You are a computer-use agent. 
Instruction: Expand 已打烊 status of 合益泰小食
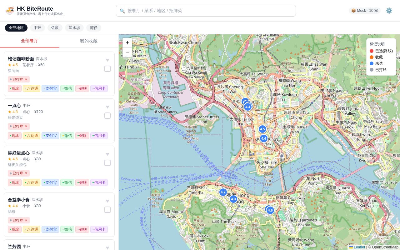19,220
